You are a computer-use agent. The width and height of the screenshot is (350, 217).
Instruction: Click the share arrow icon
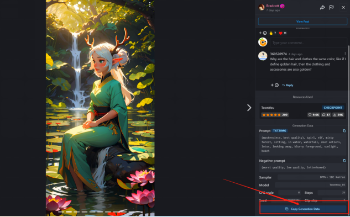pyautogui.click(x=322, y=8)
